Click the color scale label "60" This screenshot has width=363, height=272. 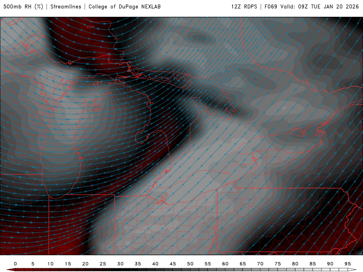tap(225, 264)
